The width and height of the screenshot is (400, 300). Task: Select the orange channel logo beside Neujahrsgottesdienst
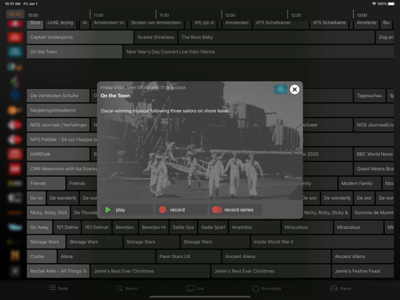14,110
